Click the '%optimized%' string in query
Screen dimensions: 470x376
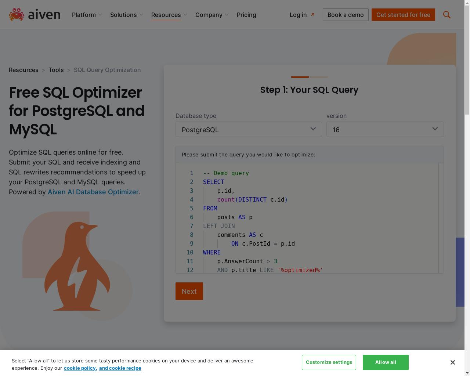pyautogui.click(x=300, y=270)
